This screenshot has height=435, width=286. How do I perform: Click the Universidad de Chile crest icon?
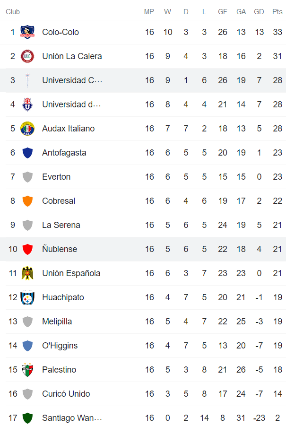(27, 104)
